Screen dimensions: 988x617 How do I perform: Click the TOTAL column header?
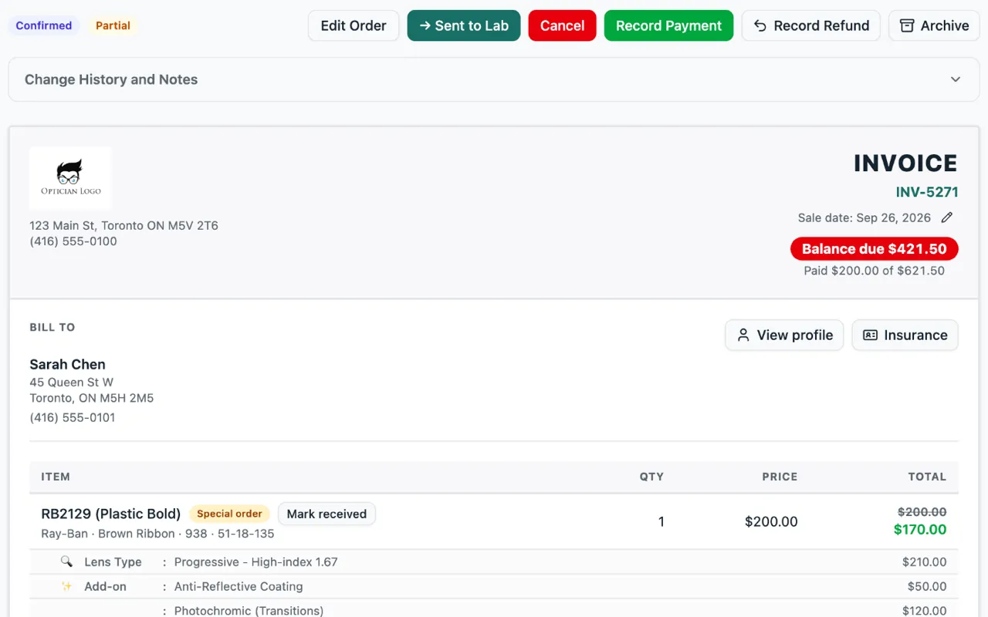927,477
